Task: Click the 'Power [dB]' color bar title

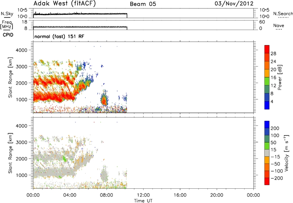Action: (x=279, y=77)
